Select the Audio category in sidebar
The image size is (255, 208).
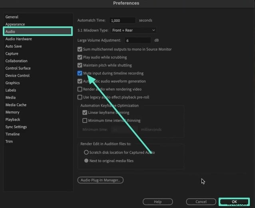coord(38,32)
